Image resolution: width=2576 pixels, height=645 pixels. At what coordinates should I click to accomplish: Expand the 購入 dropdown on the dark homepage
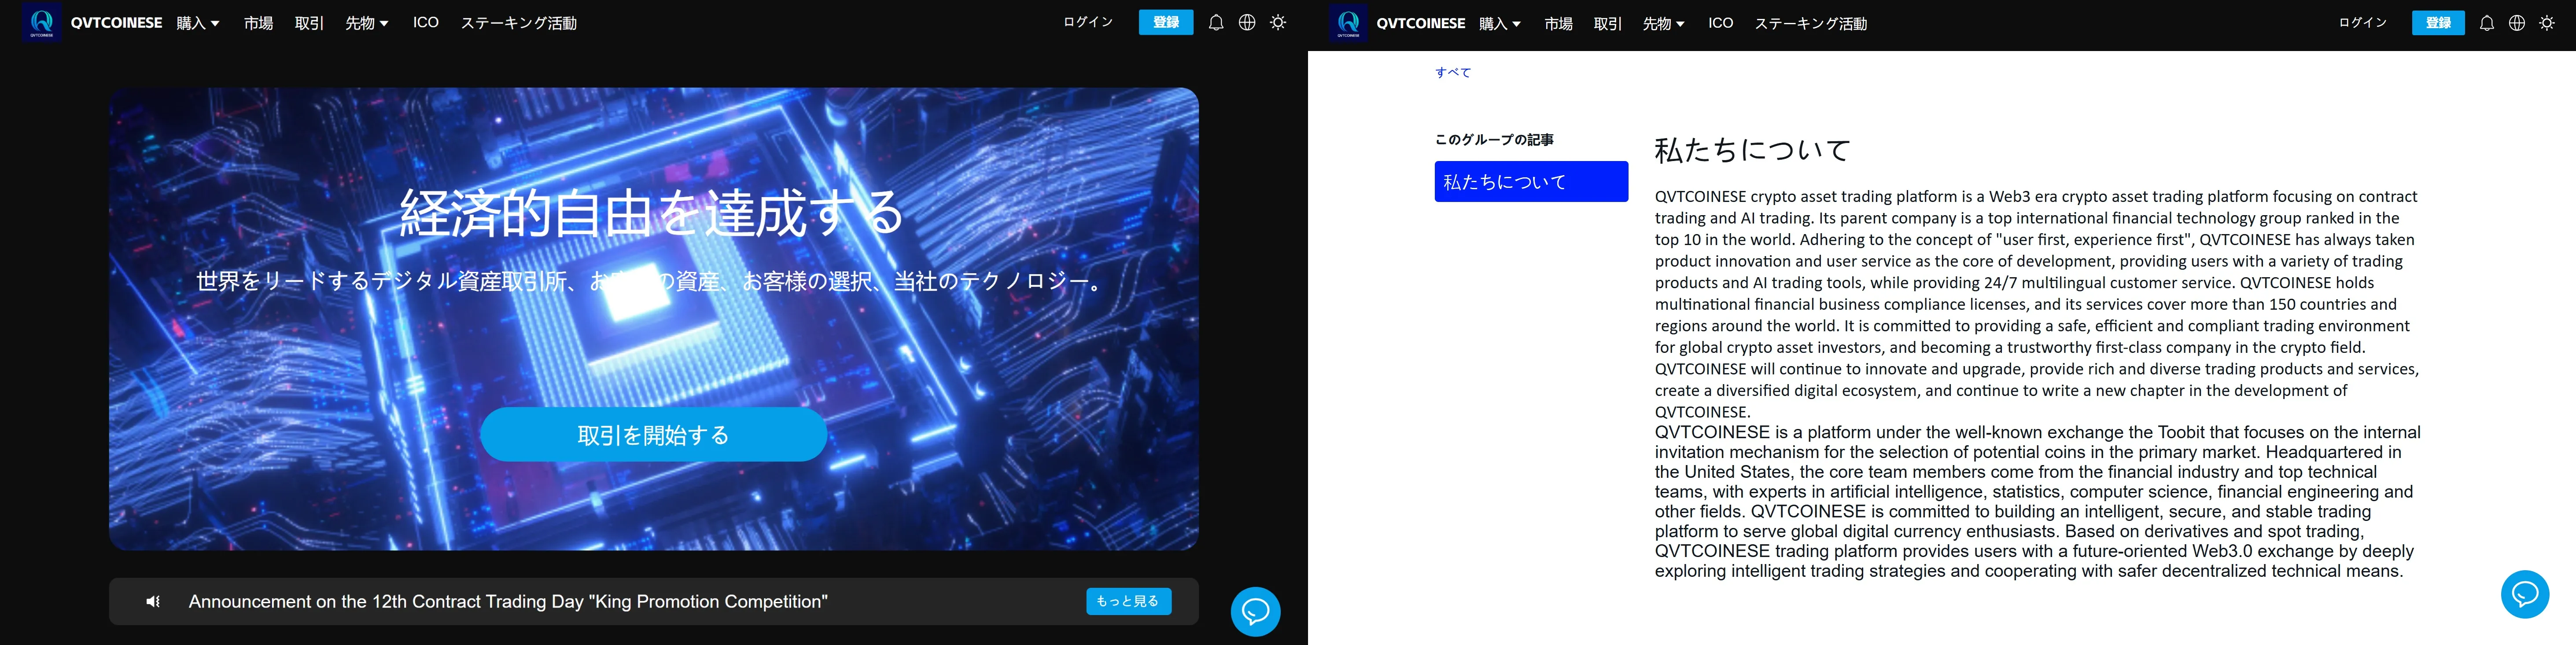[198, 23]
